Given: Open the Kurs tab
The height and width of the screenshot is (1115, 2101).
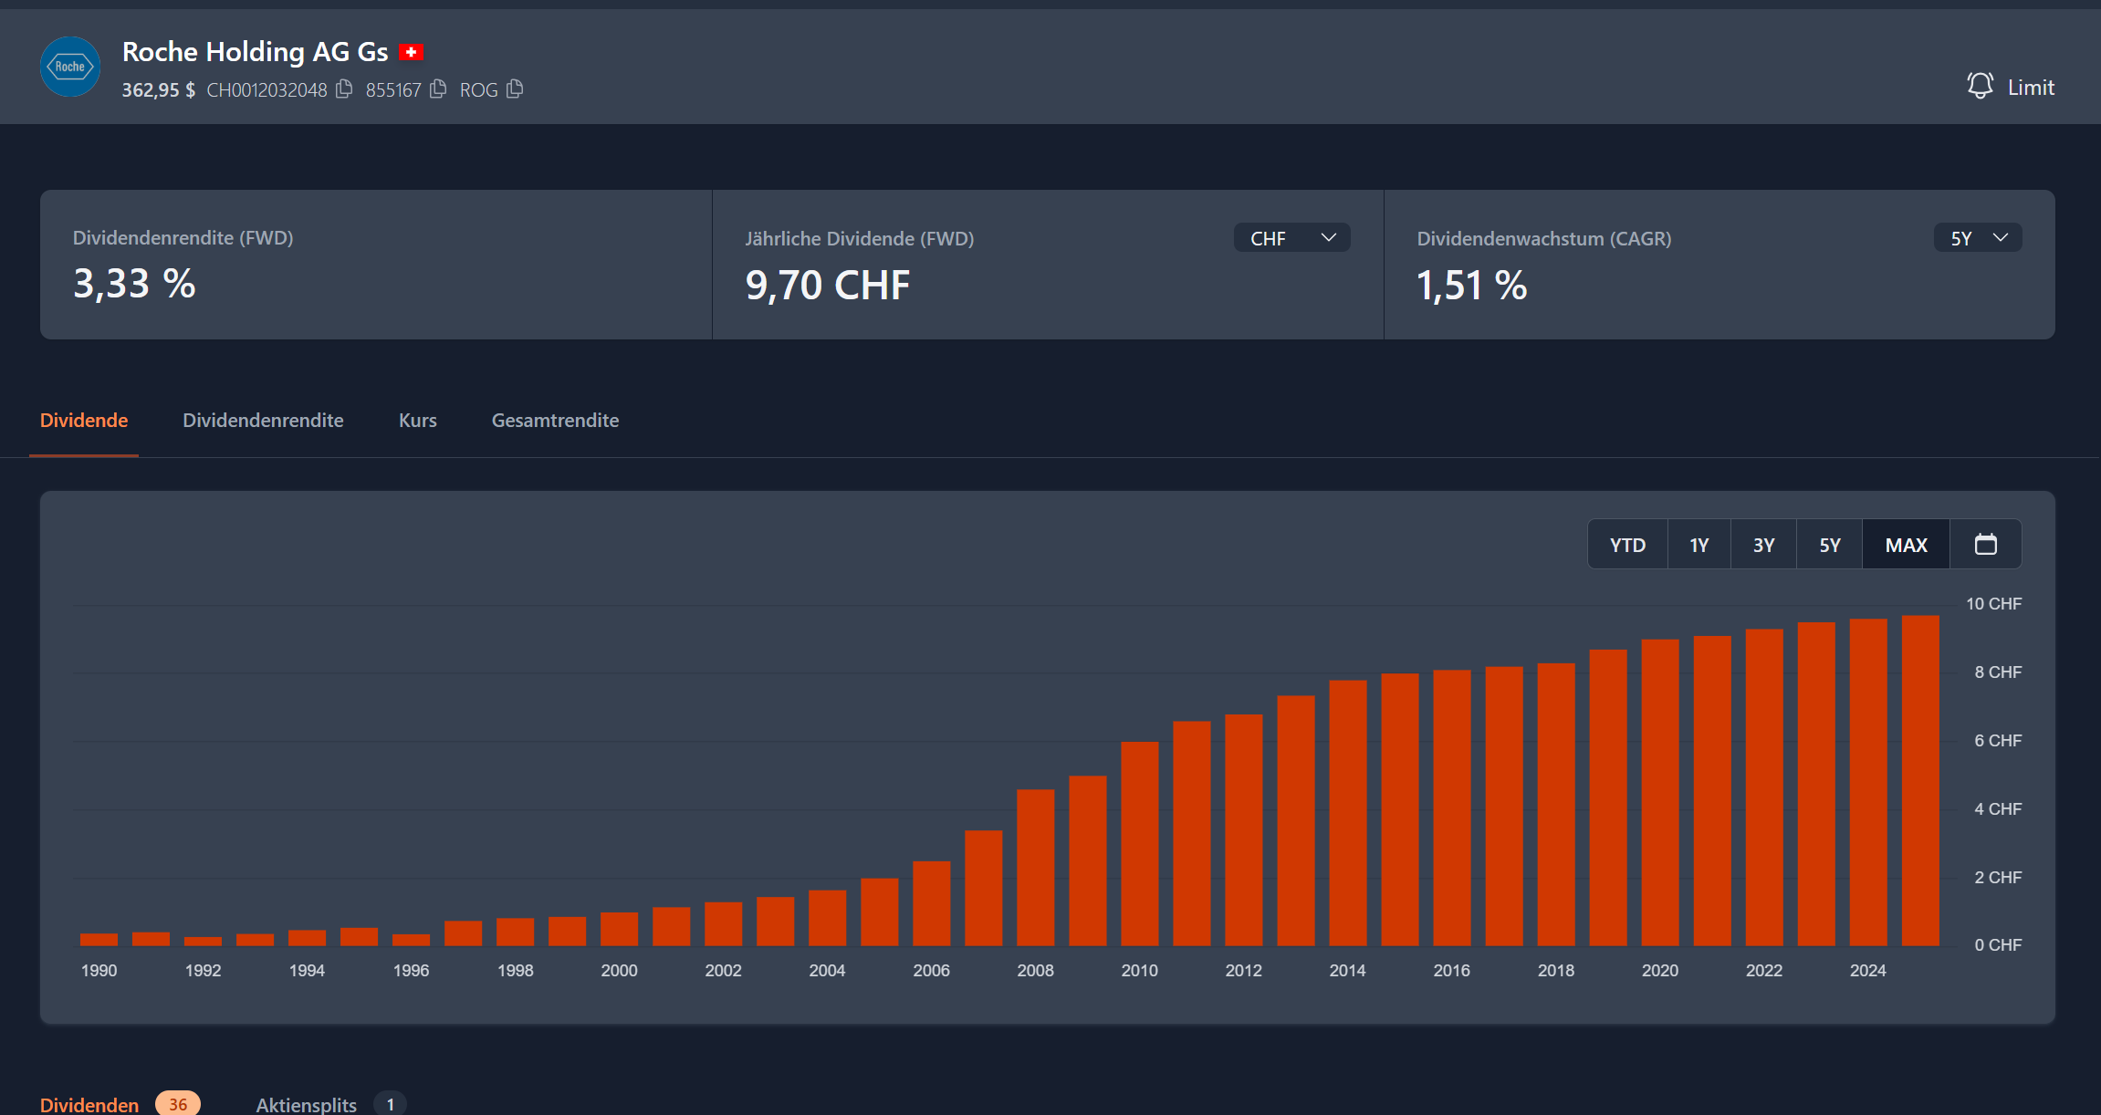Looking at the screenshot, I should click(x=417, y=421).
